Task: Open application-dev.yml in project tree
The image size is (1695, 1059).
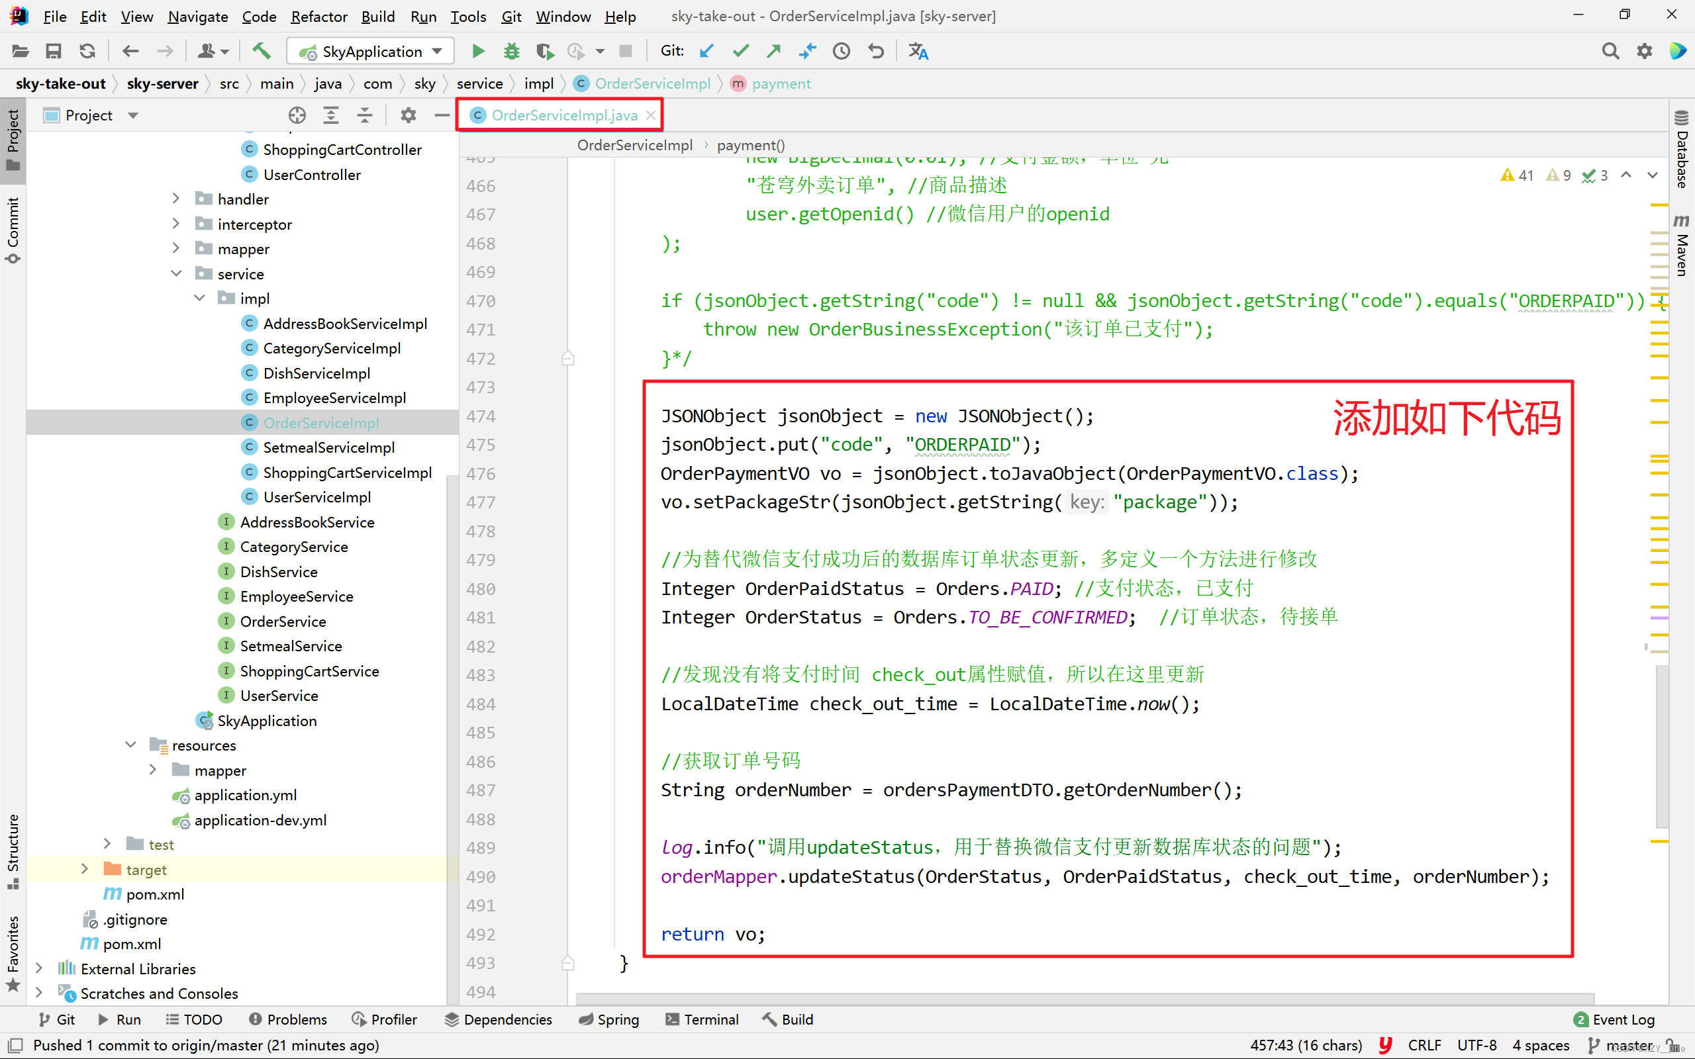Action: click(x=260, y=819)
